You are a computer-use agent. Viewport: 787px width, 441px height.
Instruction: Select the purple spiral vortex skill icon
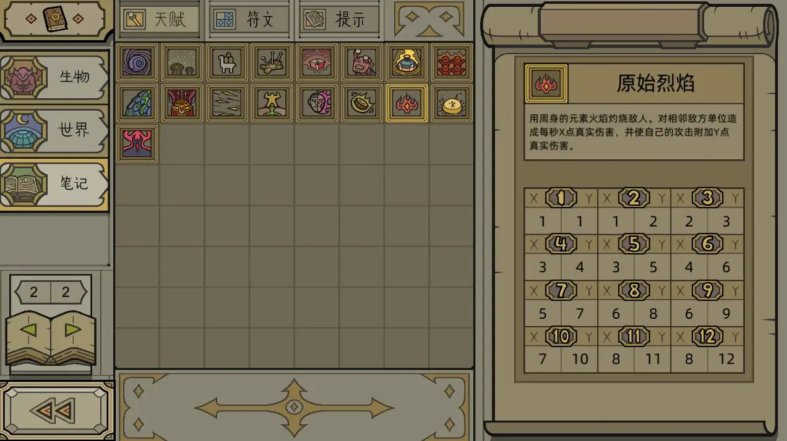[x=137, y=62]
